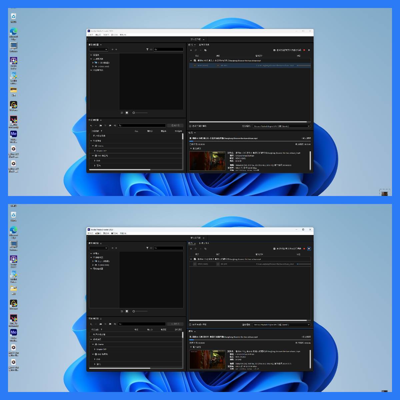Open HEVC (H.265) format dropdown in upper window
The image size is (400, 400).
click(195, 65)
